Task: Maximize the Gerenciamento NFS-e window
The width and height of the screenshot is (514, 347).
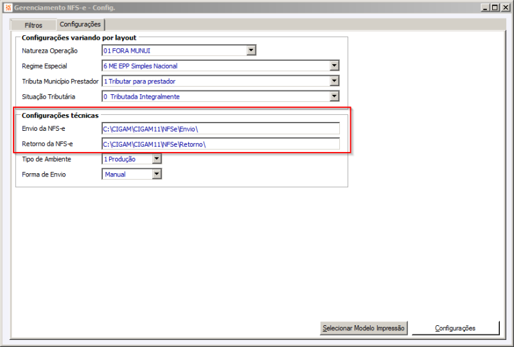Action: point(495,8)
